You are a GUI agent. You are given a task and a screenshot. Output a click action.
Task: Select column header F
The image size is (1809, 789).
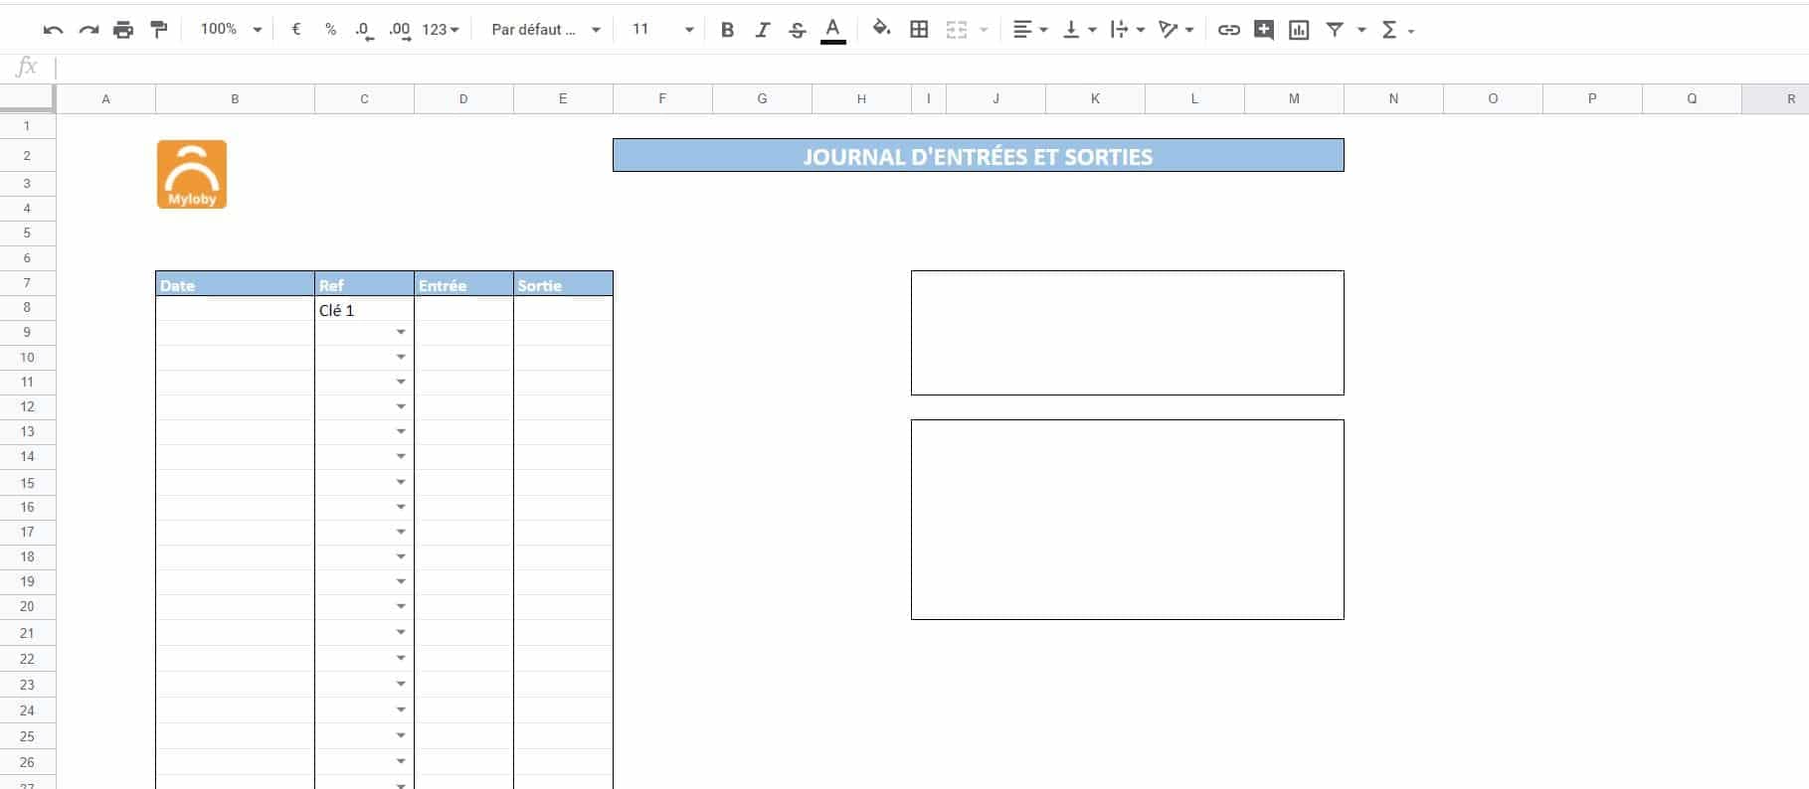click(x=662, y=98)
